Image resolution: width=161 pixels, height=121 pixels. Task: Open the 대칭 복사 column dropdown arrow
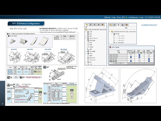tap(134, 51)
